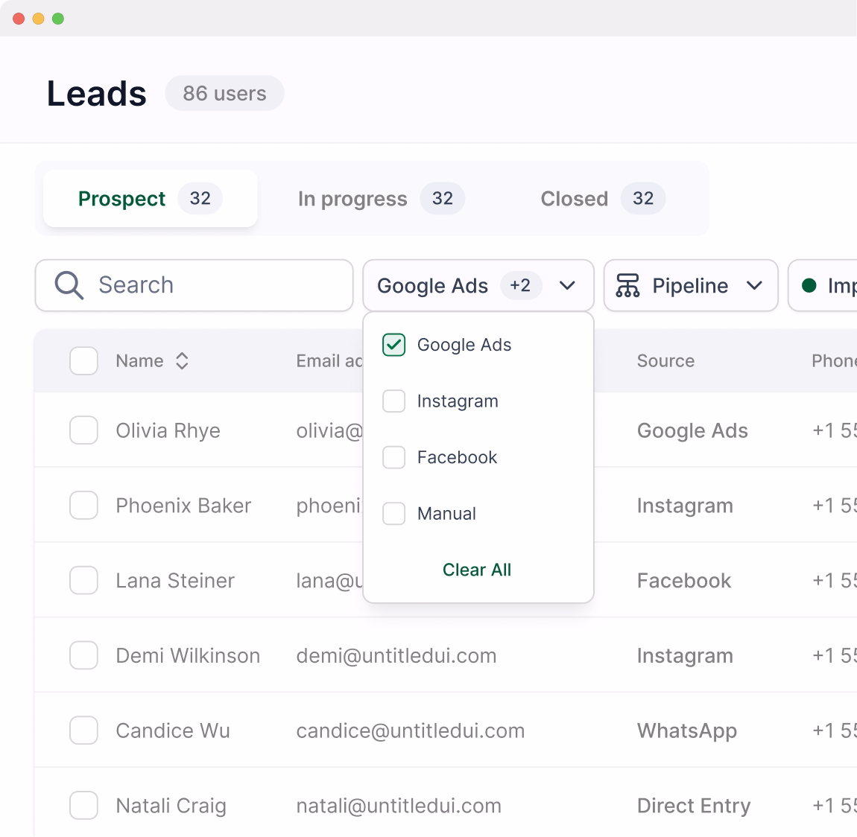Collapse the Google Ads source dropdown
The width and height of the screenshot is (857, 837).
(567, 285)
